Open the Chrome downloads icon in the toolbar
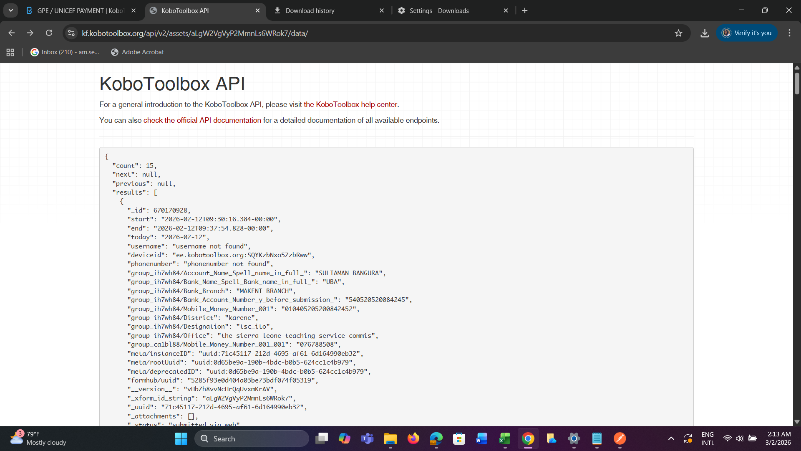Image resolution: width=801 pixels, height=451 pixels. click(705, 33)
